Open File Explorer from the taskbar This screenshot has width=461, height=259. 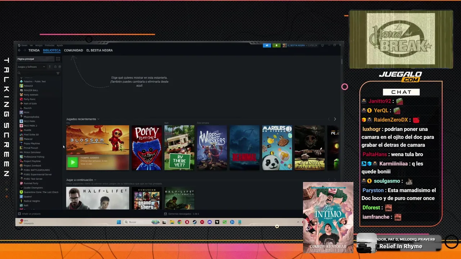tap(172, 222)
